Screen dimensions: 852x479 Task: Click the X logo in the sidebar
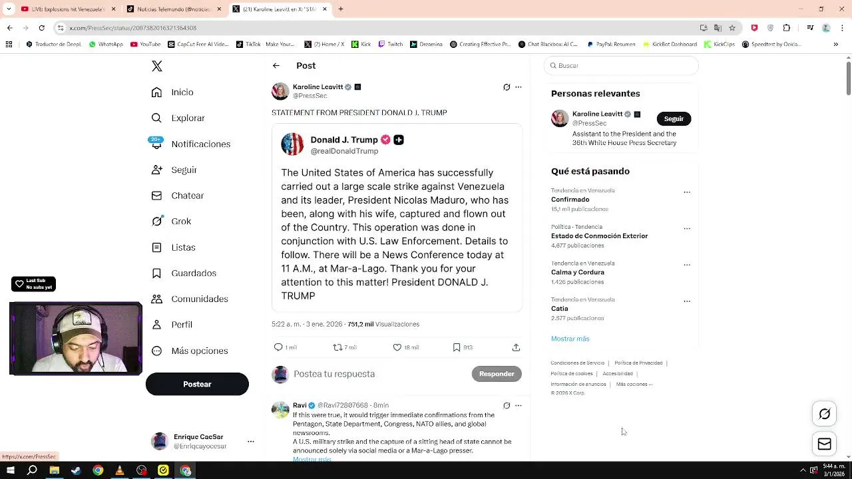click(156, 66)
